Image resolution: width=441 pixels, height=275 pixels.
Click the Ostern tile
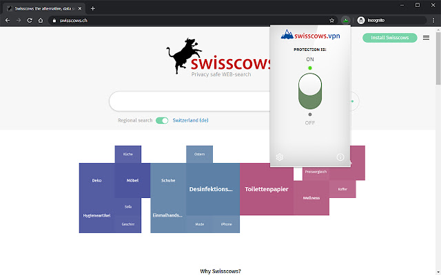click(199, 154)
